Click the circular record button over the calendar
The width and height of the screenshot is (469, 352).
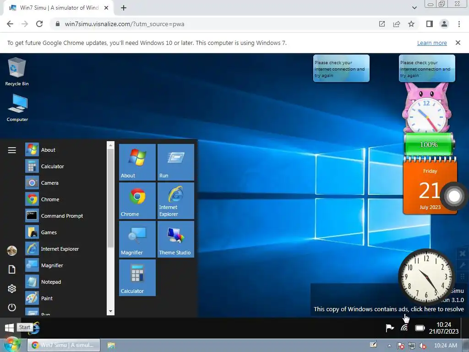[x=454, y=196]
